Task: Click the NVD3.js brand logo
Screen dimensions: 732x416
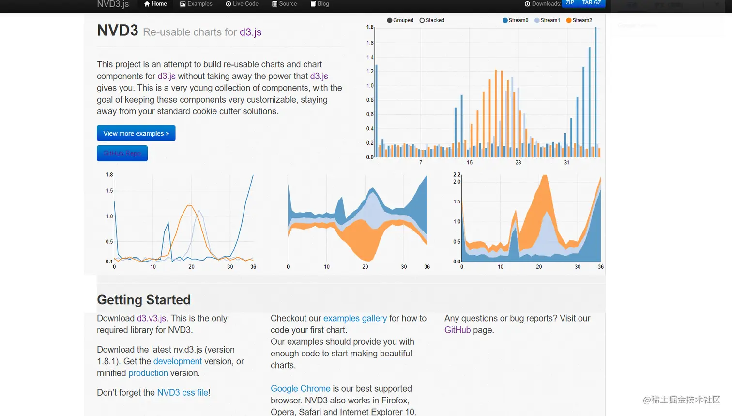Action: coord(113,4)
